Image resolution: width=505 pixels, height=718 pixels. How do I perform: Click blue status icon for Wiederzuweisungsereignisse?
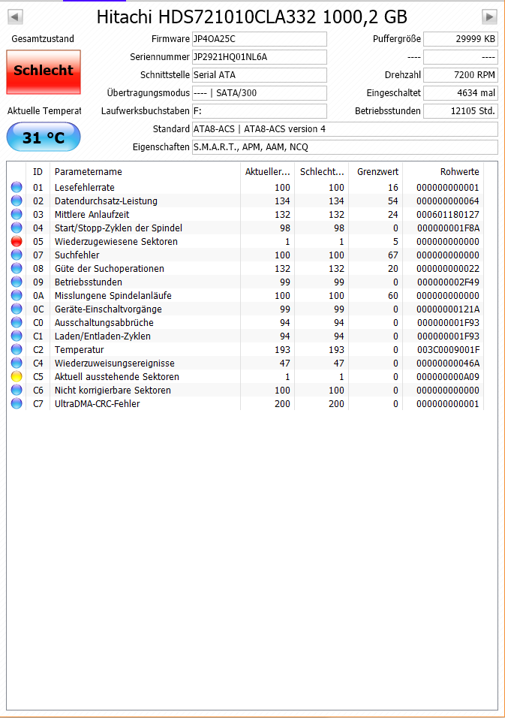[x=17, y=363]
